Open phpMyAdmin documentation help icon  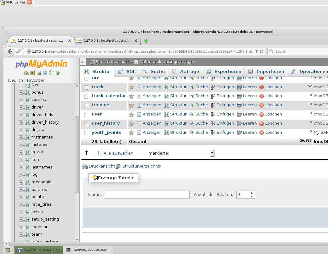(x=45, y=73)
